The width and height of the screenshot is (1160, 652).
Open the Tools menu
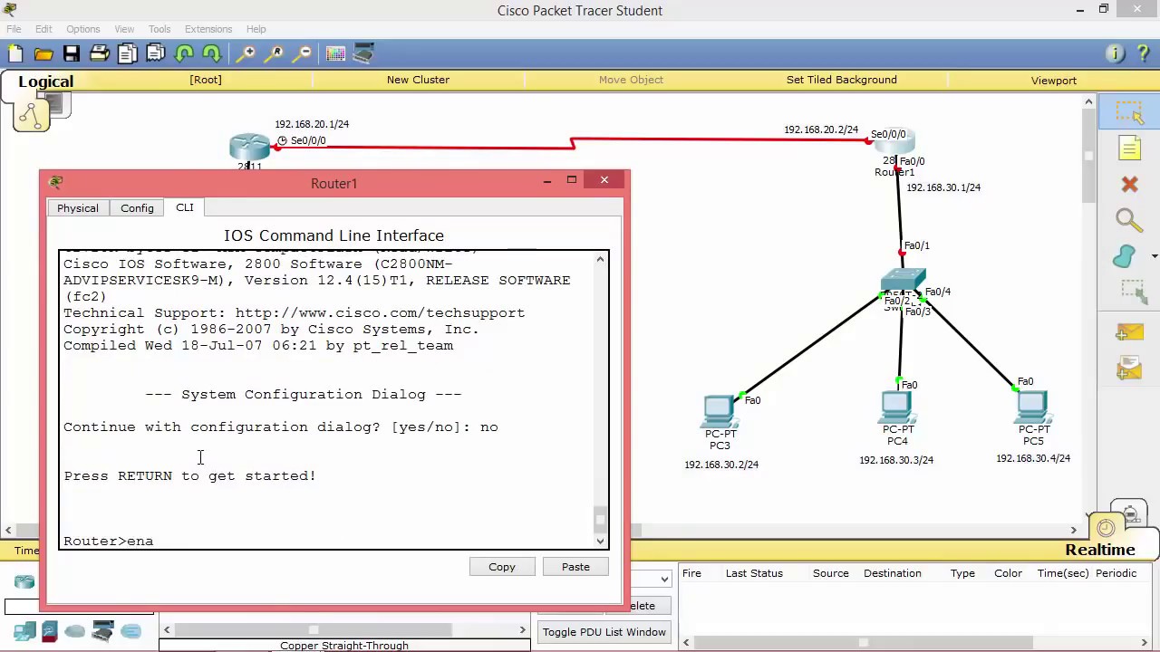coord(159,29)
